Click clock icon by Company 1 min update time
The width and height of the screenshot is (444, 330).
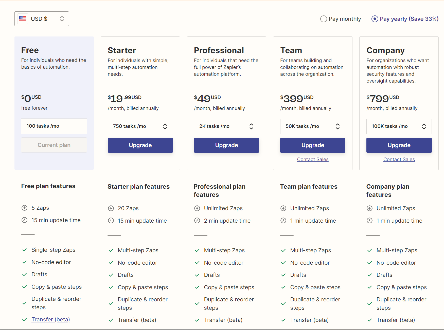[x=369, y=221]
